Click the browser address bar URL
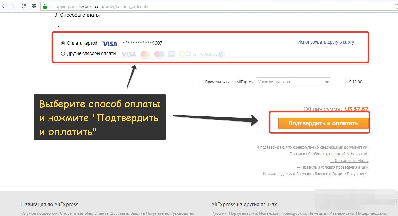This screenshot has width=398, height=216. tap(101, 6)
